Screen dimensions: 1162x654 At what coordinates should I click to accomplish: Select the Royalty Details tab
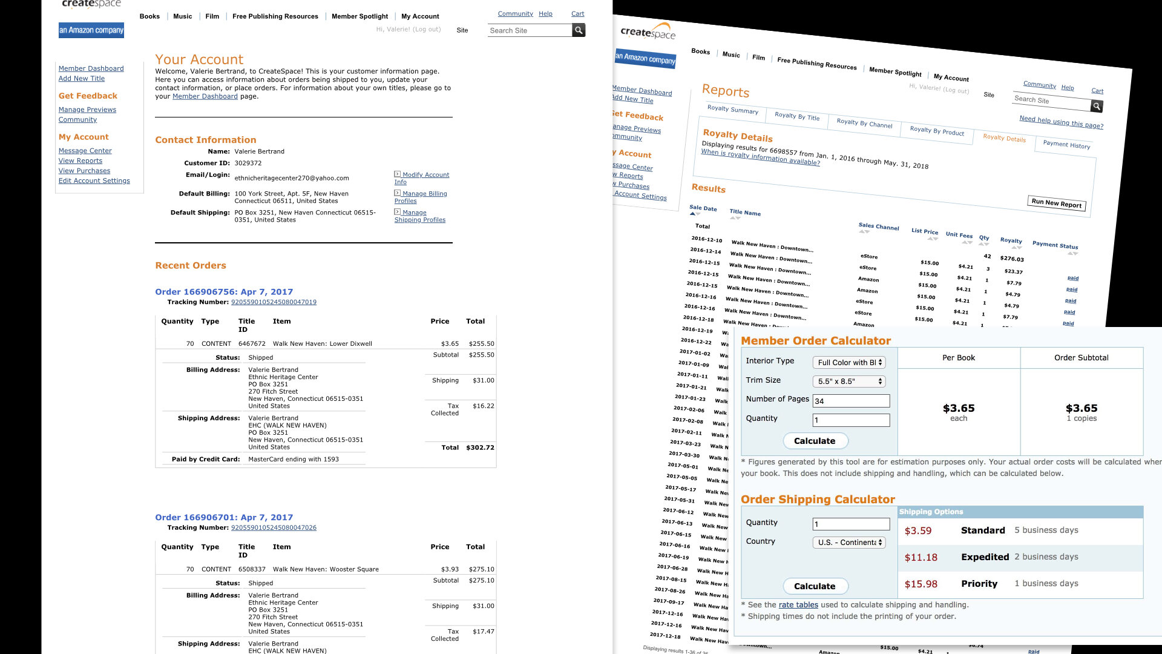pyautogui.click(x=1004, y=137)
